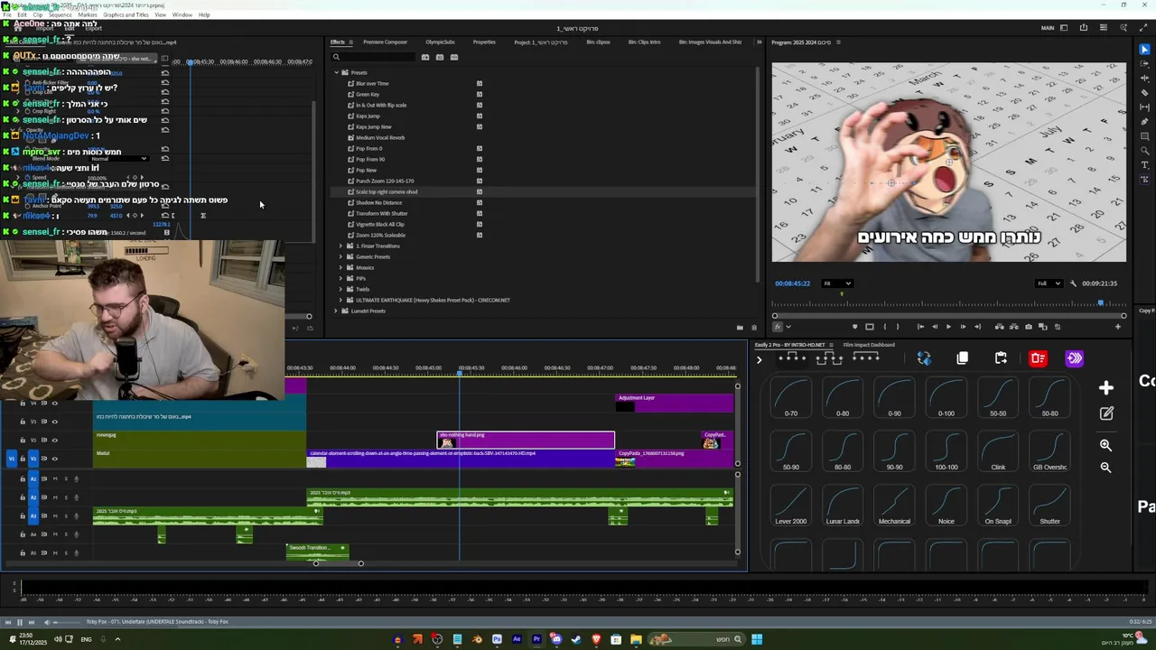Viewport: 1156px width, 650px height.
Task: Apply the 100-100 easing curve preset
Action: 946,451
